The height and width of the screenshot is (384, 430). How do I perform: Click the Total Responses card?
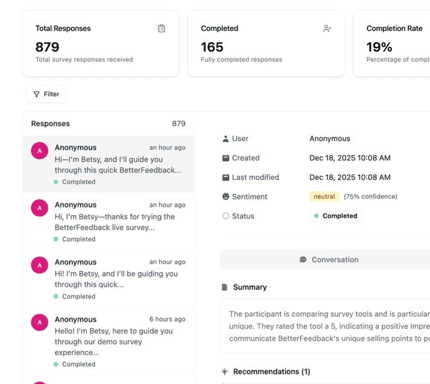point(101,44)
